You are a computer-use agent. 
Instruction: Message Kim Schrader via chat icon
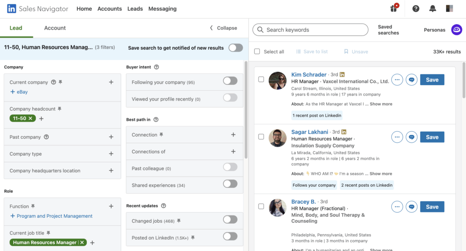(411, 80)
